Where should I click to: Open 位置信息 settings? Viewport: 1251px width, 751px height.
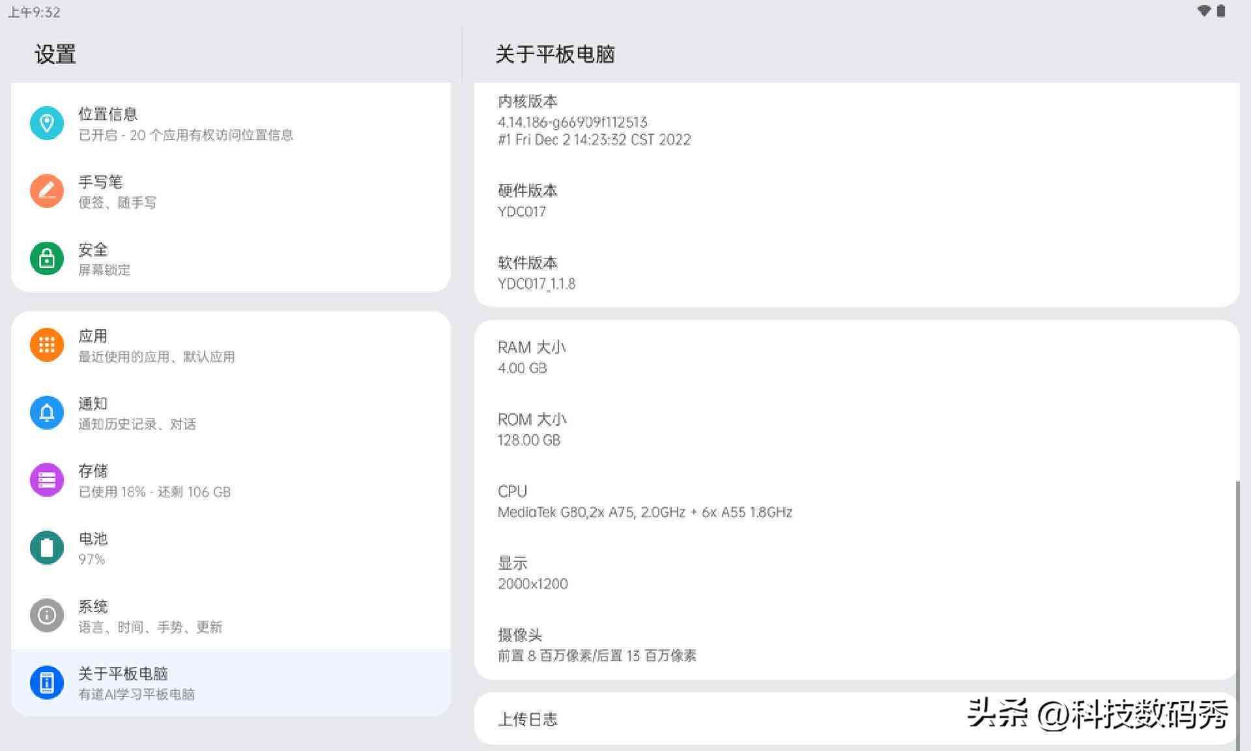tap(231, 123)
